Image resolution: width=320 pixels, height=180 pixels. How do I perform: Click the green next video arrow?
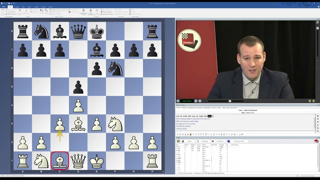[313, 101]
